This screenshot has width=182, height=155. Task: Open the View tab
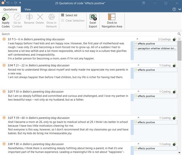pos(28,9)
